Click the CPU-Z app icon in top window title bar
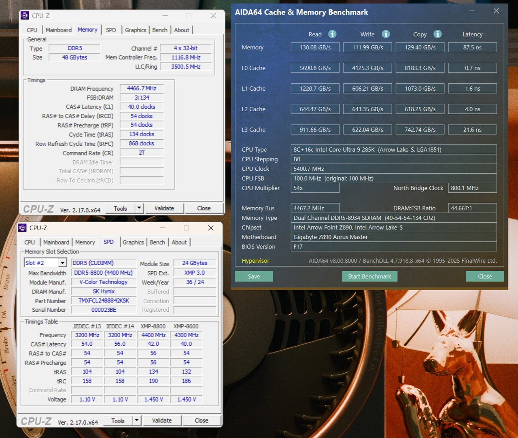Viewport: 518px width, 438px height. tap(25, 15)
